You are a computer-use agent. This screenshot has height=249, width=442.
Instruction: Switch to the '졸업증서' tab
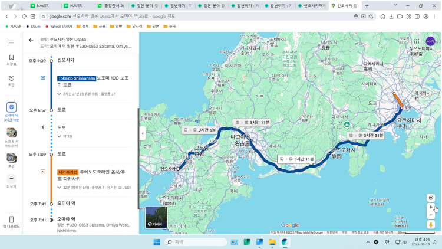(x=111, y=6)
